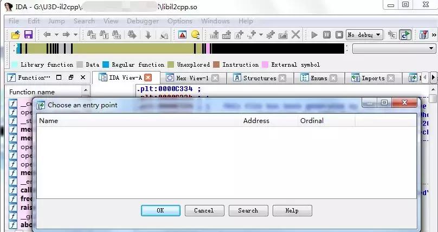Click the highlighted green pseudocode 'C' icon

(405, 35)
